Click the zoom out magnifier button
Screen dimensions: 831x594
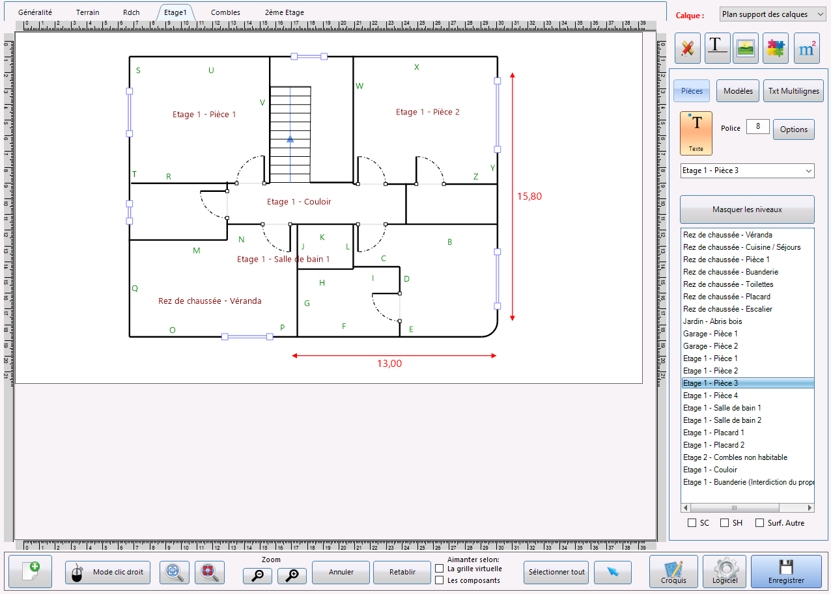tap(257, 575)
